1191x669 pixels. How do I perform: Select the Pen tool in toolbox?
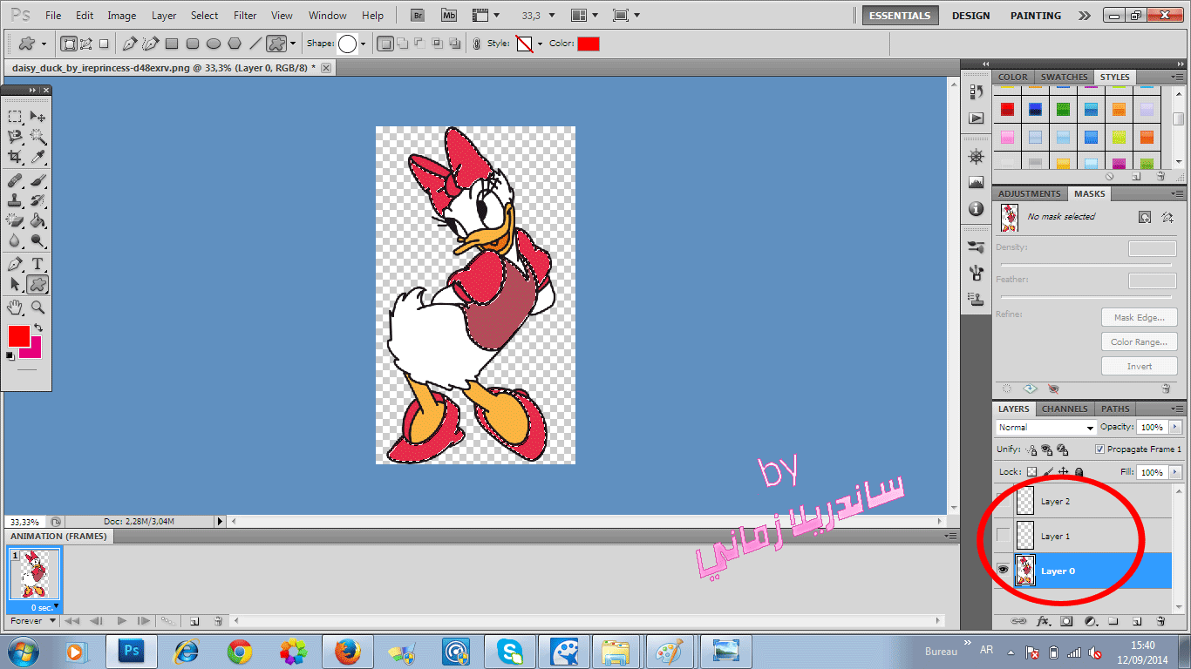point(15,264)
